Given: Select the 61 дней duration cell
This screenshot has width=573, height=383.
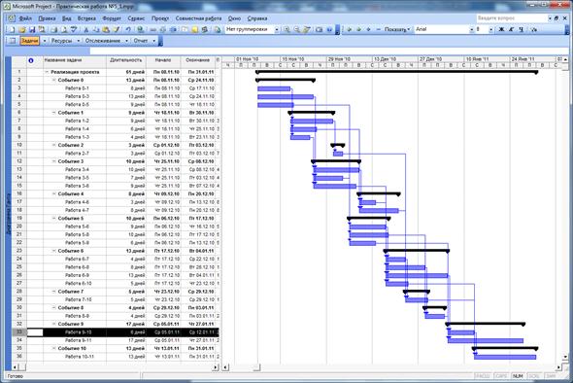Looking at the screenshot, I should click(126, 72).
